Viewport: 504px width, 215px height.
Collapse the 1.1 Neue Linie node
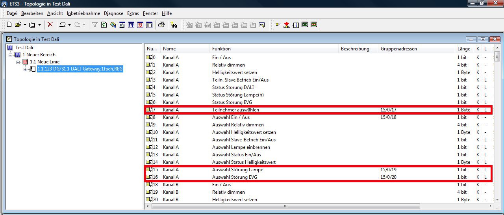pos(18,62)
